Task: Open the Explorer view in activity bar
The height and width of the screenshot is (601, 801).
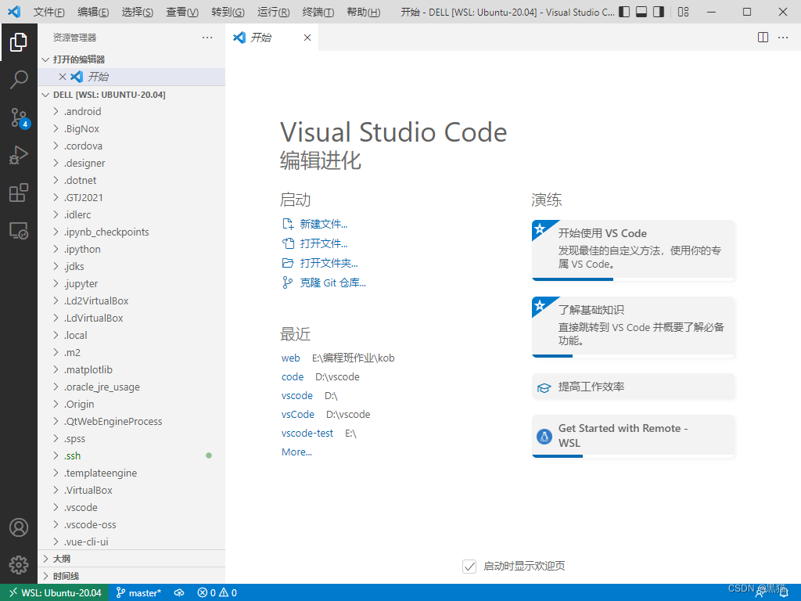Action: point(19,42)
